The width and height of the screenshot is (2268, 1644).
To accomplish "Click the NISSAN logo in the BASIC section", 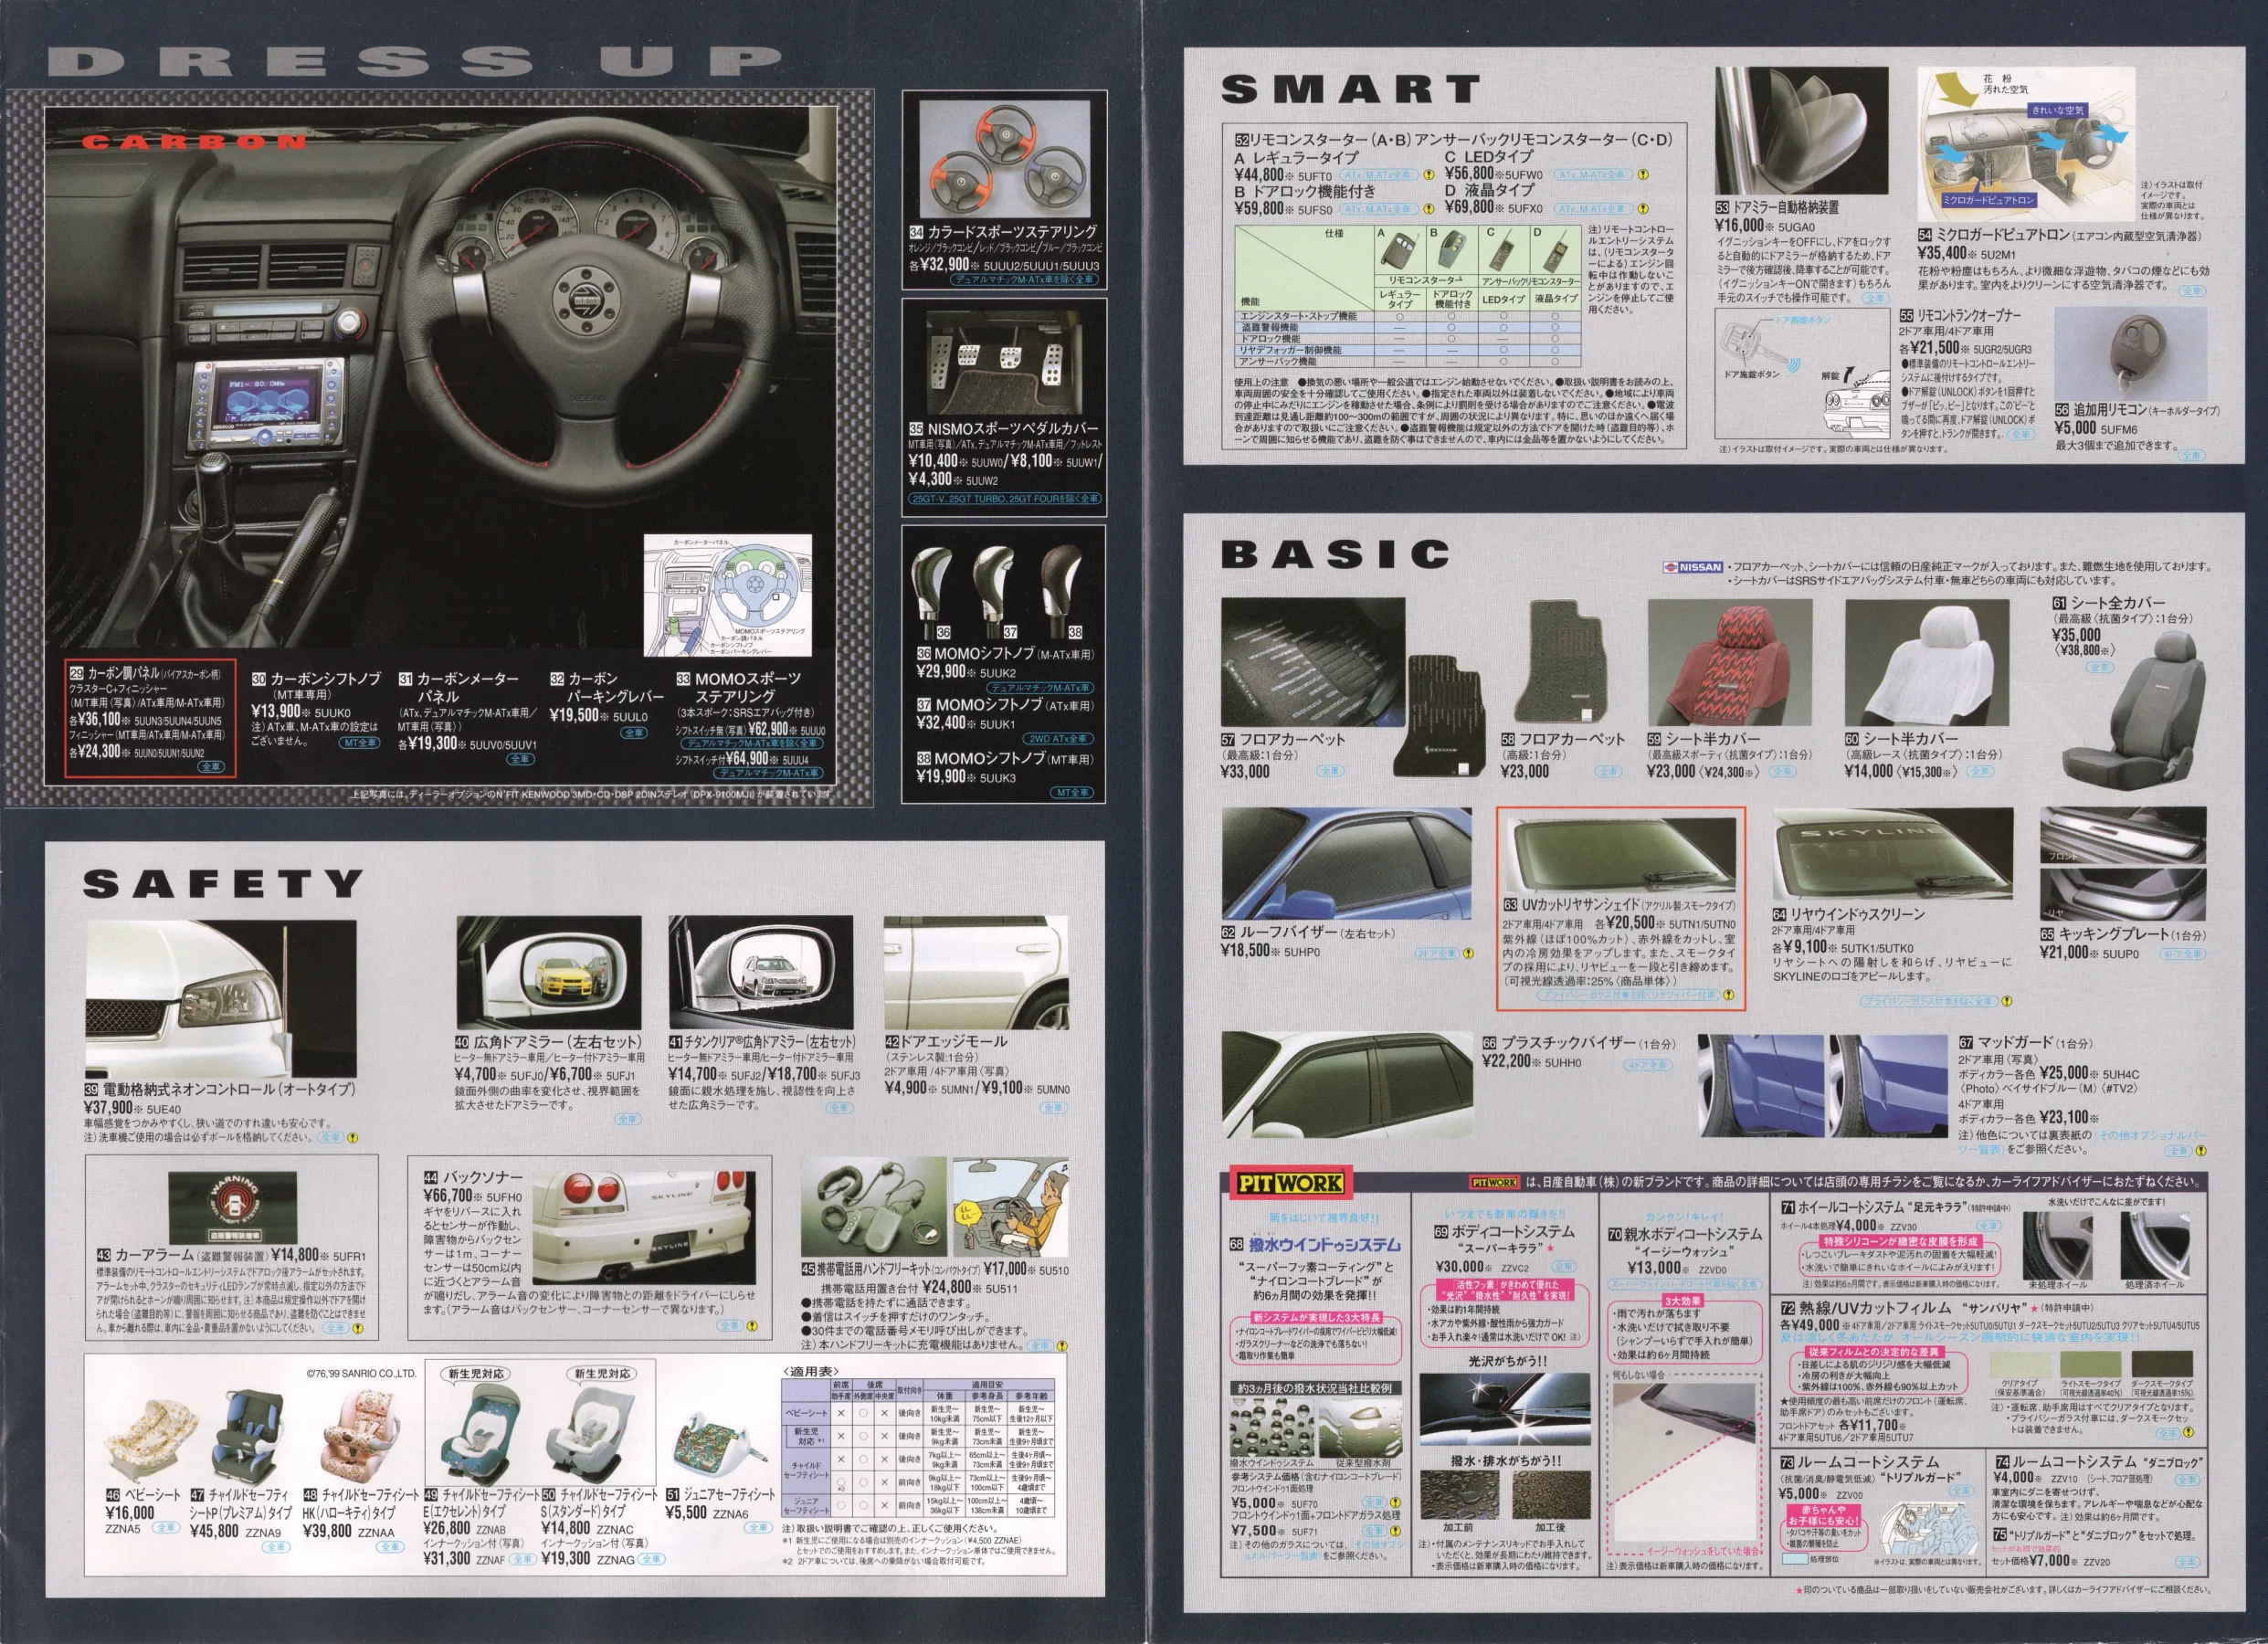I will (1694, 567).
